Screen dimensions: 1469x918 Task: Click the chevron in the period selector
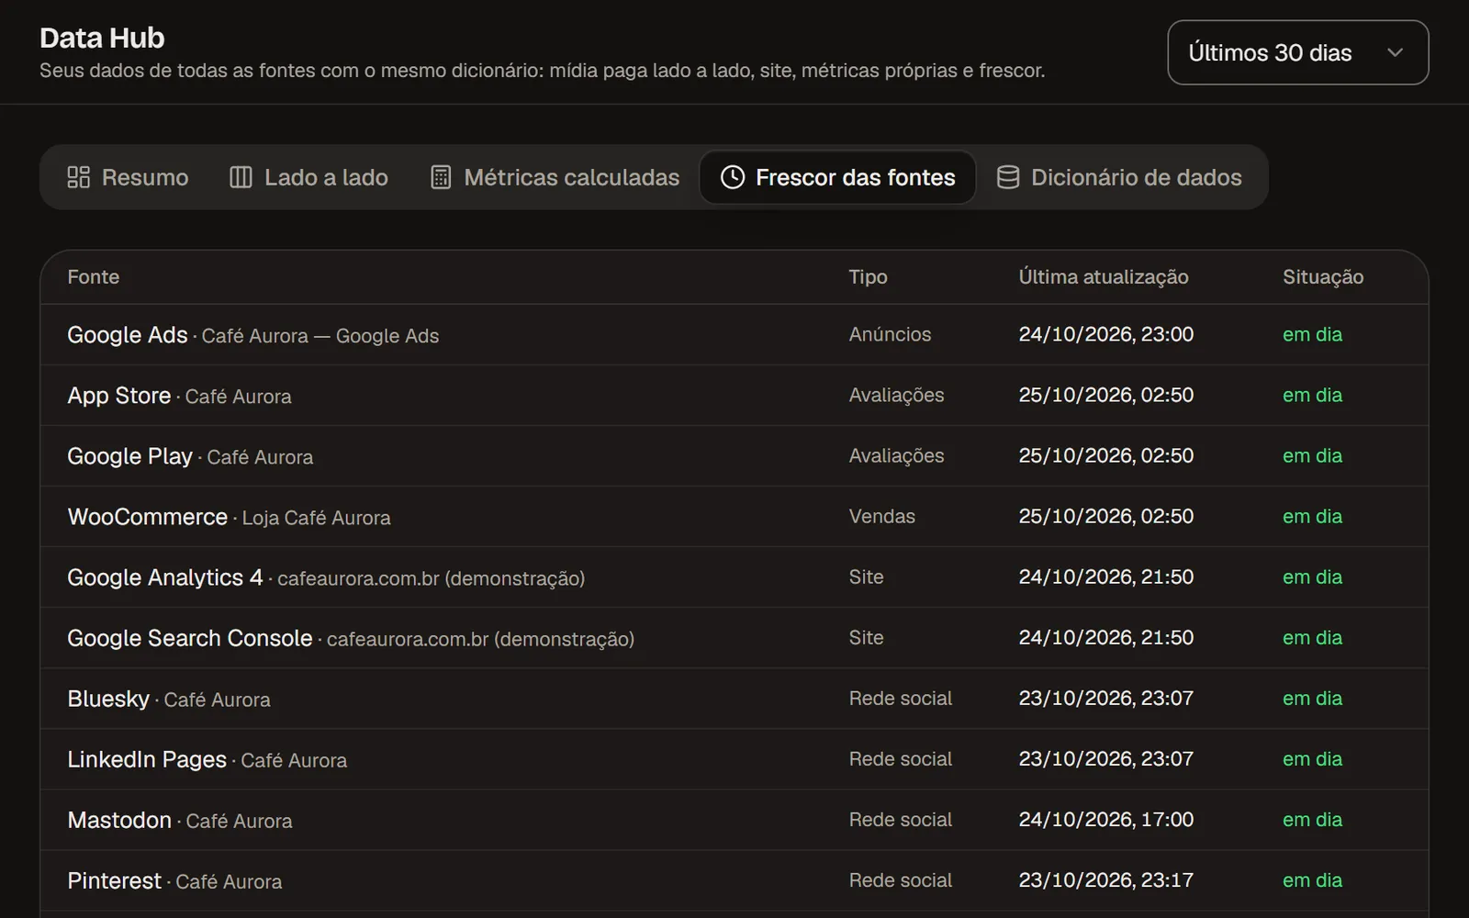[1395, 52]
